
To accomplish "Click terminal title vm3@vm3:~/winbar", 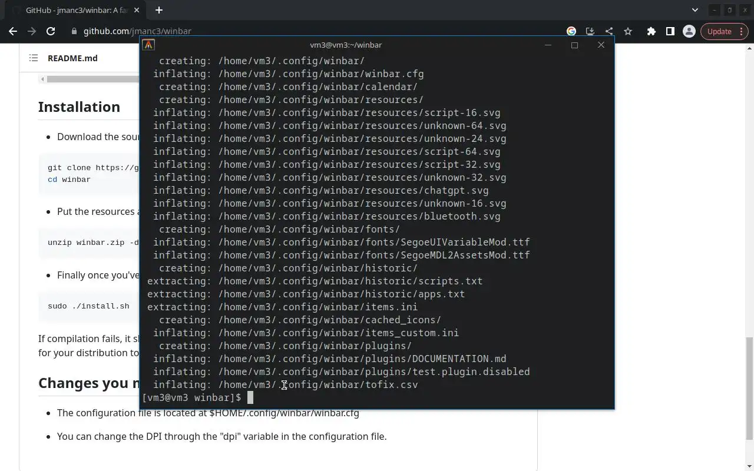I will tap(346, 45).
